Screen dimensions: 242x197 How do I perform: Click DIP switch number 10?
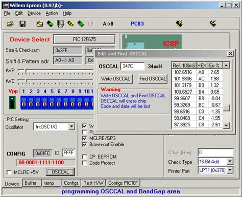pos(86,102)
